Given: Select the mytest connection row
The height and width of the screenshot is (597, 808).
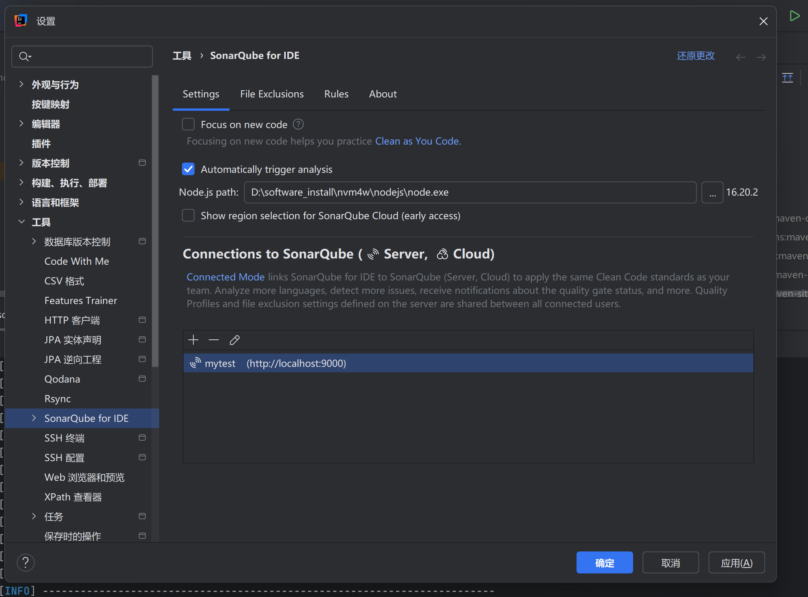Looking at the screenshot, I should 275,363.
